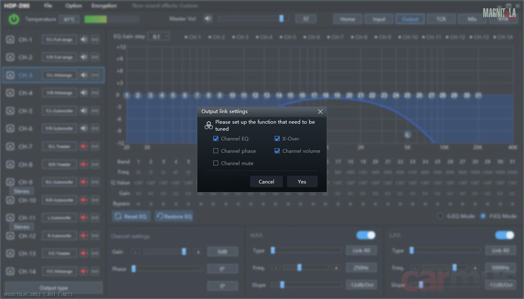524x299 pixels.
Task: Open the CH-12 speaker type dropdown
Action: 59,236
